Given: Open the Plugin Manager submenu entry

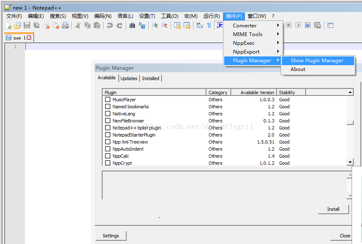Looking at the screenshot, I should point(253,61).
